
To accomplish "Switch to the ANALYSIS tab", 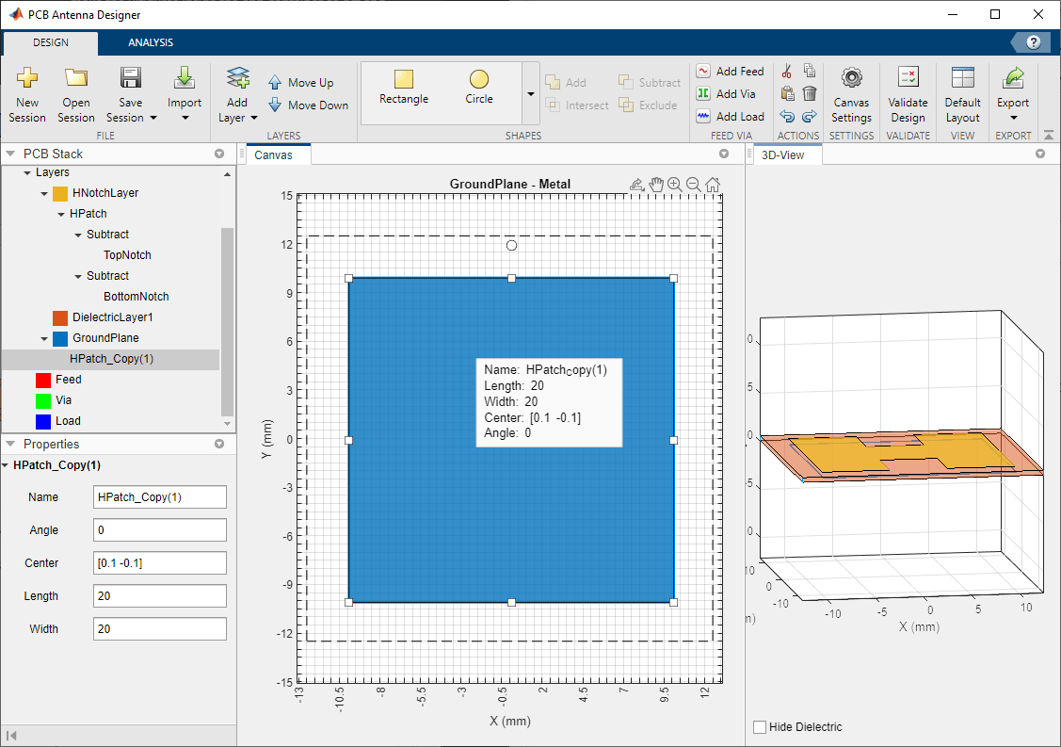I will [x=151, y=42].
